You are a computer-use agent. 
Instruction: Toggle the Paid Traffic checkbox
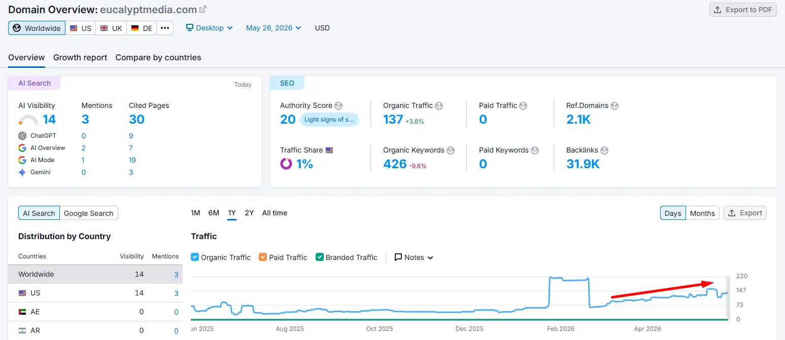263,257
